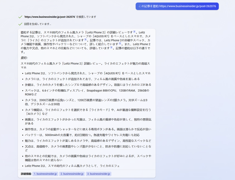
Task: Click citation 1 after 追加されています
Action: pyautogui.click(x=85, y=40)
